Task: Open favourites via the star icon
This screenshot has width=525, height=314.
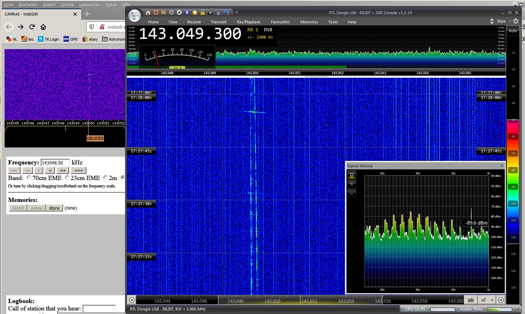Action: coord(195,12)
